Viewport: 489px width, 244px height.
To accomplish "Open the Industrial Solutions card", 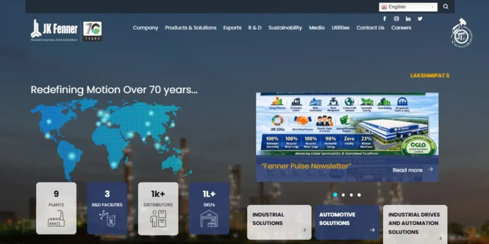I will coord(279,222).
